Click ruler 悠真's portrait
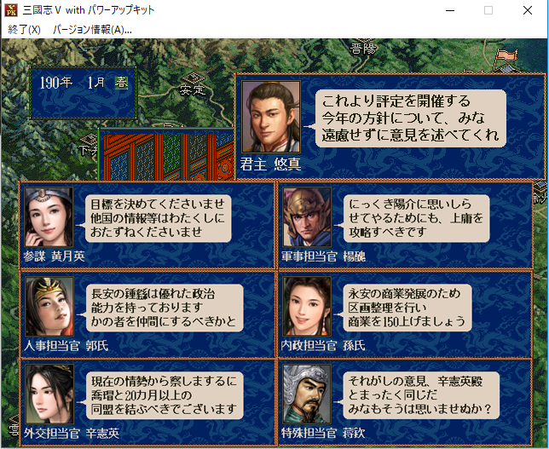 [x=271, y=117]
